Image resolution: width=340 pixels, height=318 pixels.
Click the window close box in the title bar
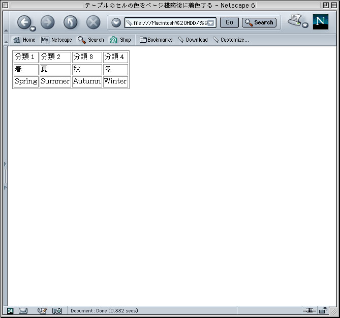tap(5, 5)
